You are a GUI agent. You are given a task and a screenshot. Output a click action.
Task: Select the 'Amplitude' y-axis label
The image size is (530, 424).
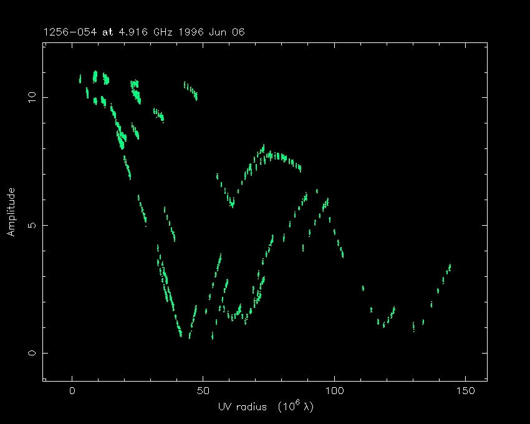click(x=11, y=211)
